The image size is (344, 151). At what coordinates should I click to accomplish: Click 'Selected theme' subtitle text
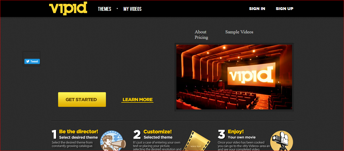(158, 137)
